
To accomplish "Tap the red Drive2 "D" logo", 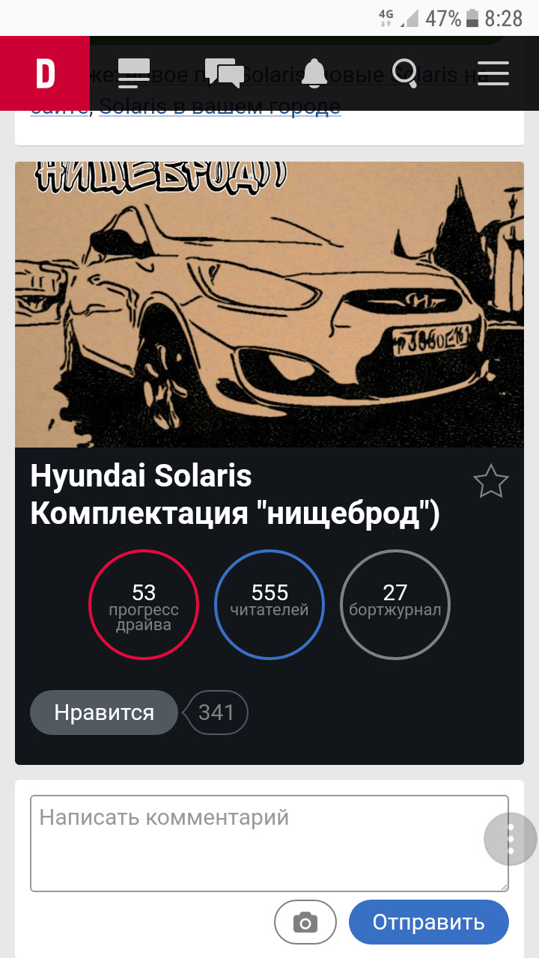I will click(45, 73).
